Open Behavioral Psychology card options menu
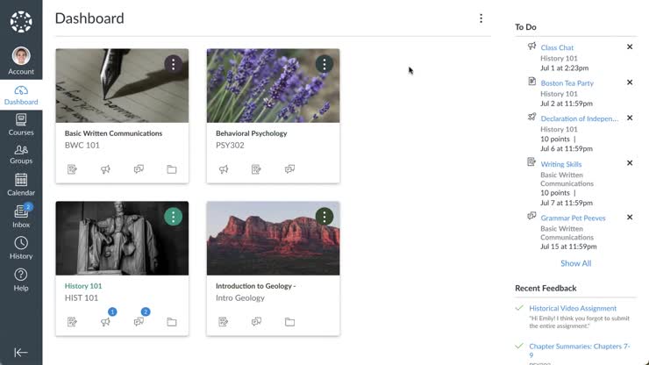Image resolution: width=649 pixels, height=365 pixels. pyautogui.click(x=324, y=64)
